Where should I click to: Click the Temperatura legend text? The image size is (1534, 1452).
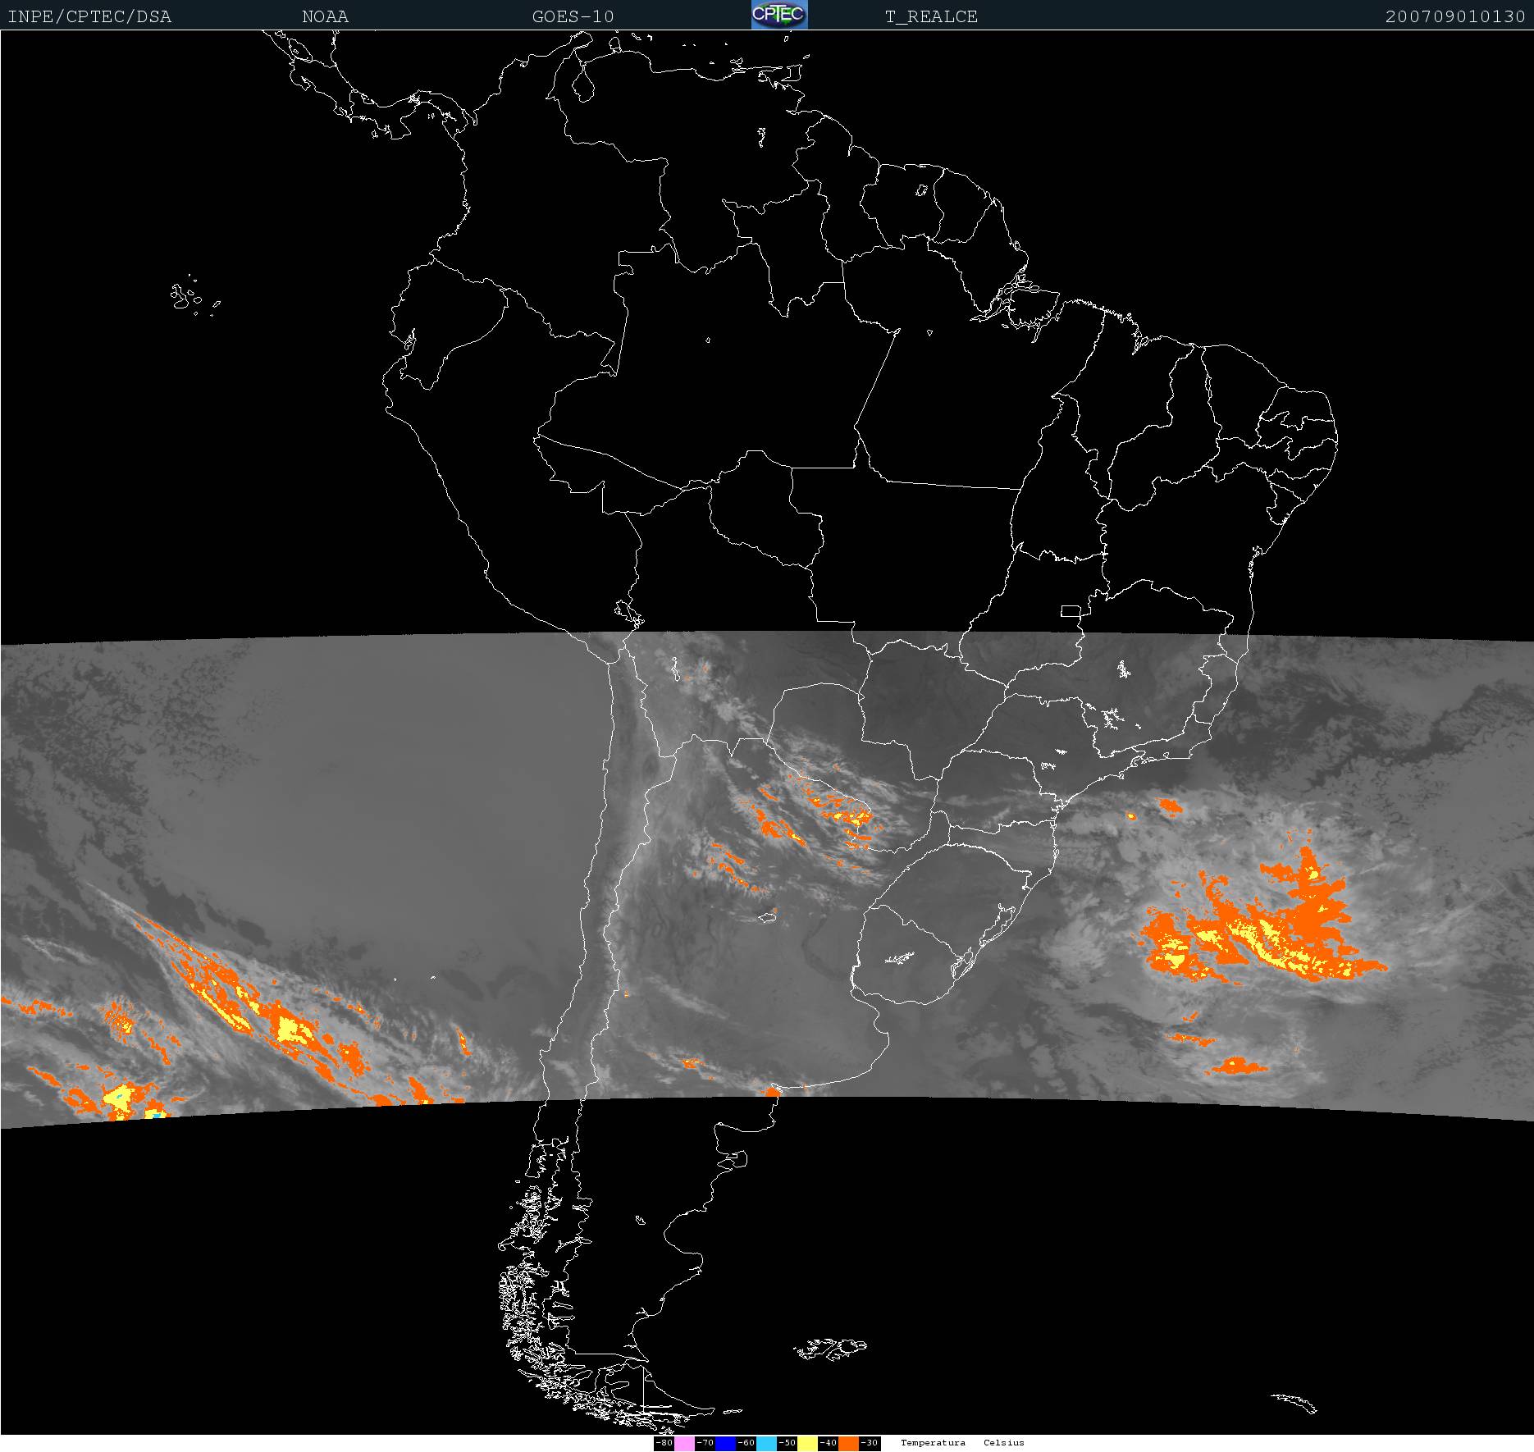click(933, 1443)
